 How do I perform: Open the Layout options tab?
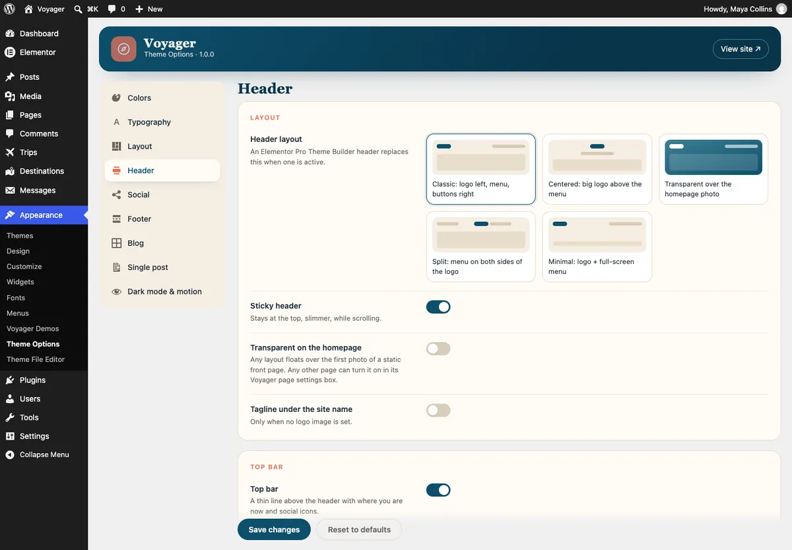point(162,147)
